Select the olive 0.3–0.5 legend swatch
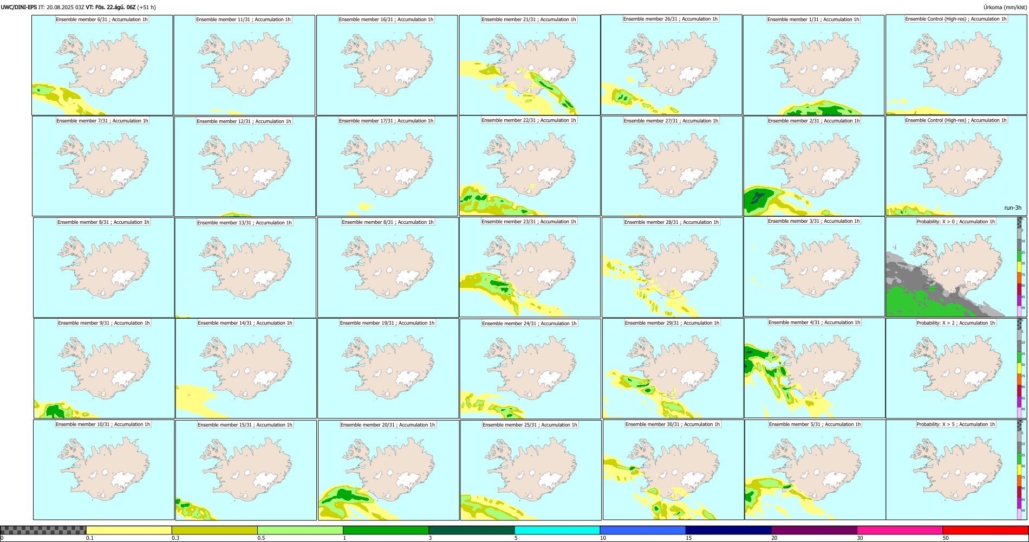1029x542 pixels. tap(214, 530)
